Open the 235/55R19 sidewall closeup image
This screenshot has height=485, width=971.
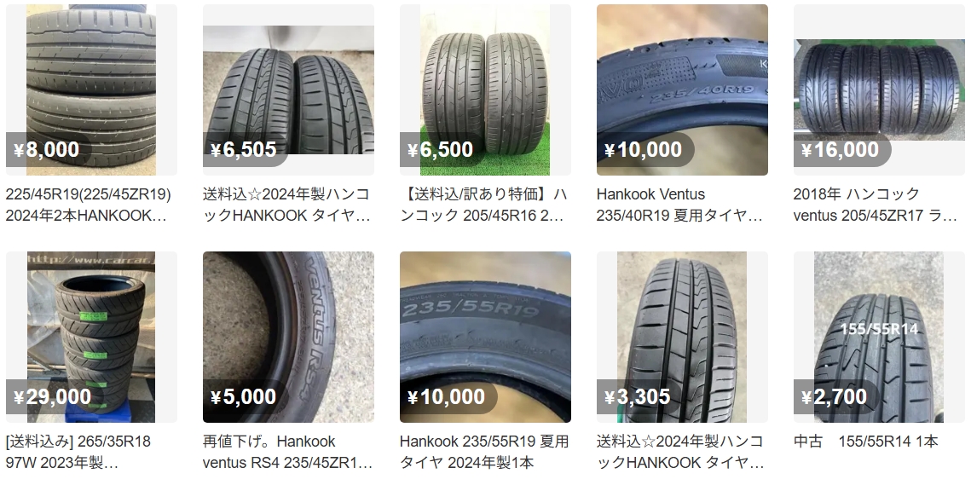click(485, 337)
